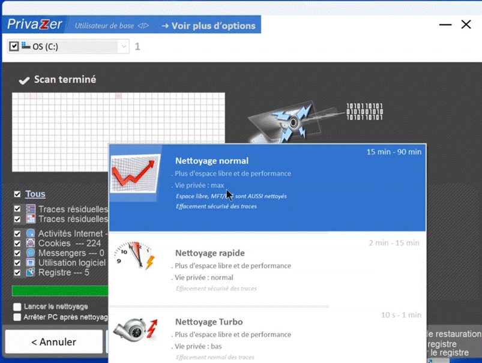Screen dimensions: 482x363
Task: Uncheck the OS (C:) drive checkbox
Action: pos(14,46)
